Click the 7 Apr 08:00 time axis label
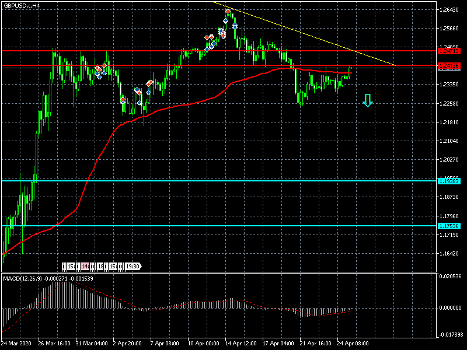 click(165, 343)
